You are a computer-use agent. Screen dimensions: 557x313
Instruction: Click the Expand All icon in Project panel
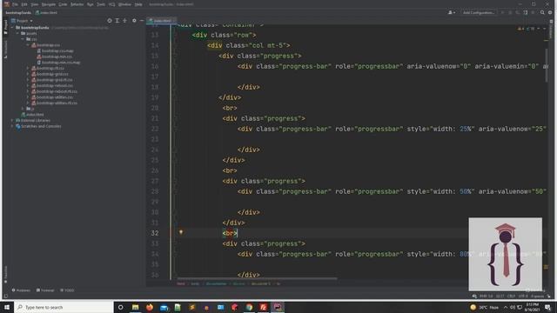[117, 21]
